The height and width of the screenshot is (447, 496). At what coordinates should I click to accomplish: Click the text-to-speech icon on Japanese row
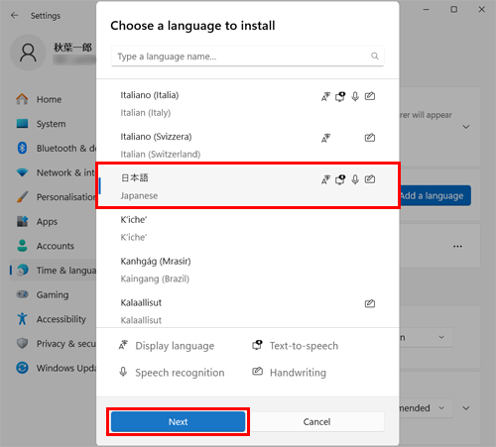pos(340,179)
